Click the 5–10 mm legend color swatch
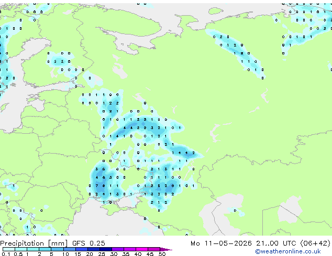This screenshot has height=256, width=332. tap(57, 249)
